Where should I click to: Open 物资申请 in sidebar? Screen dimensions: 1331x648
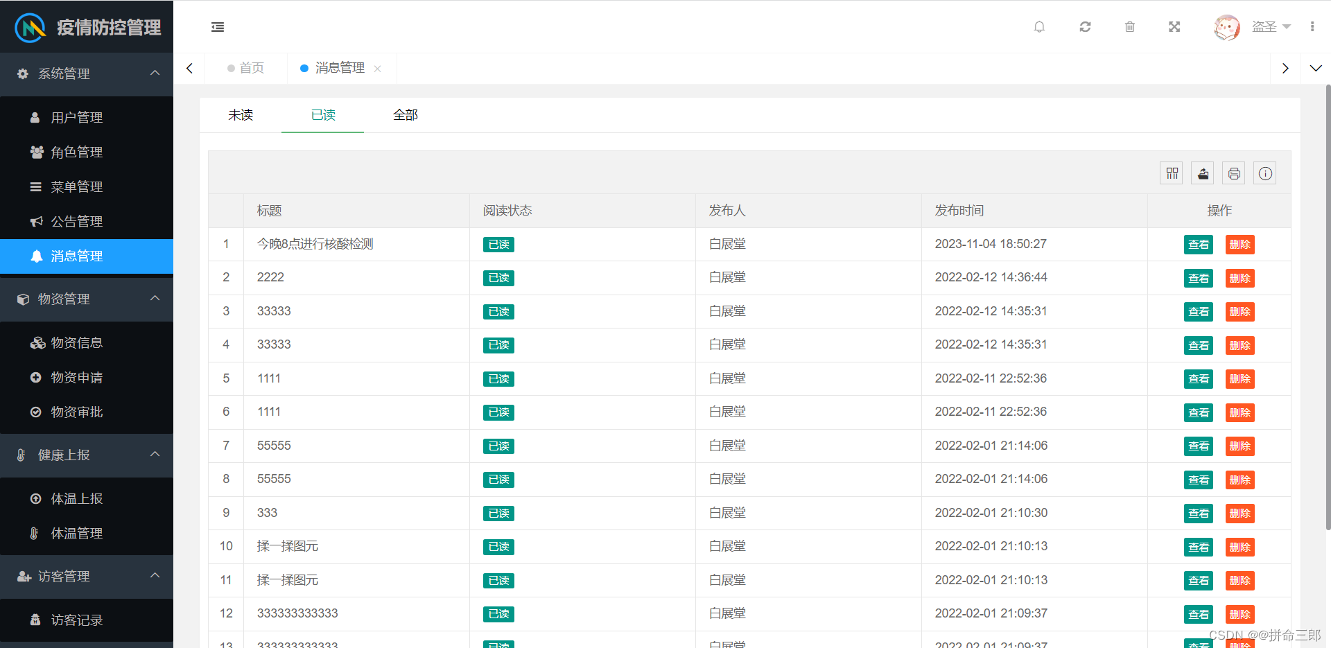point(87,378)
